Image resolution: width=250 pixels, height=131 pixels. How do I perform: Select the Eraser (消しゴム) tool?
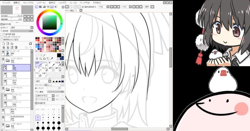[45, 69]
